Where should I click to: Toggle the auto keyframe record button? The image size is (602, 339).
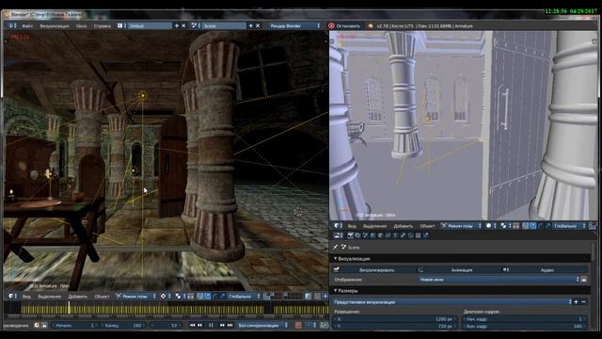tap(298, 325)
